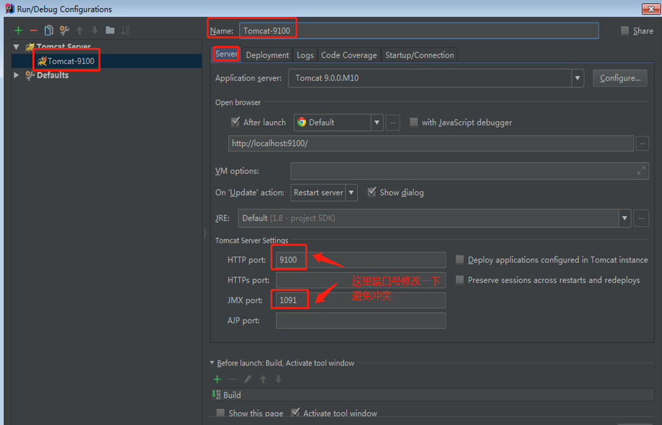Toggle the Activate tool window checkbox
The height and width of the screenshot is (425, 662).
point(295,413)
